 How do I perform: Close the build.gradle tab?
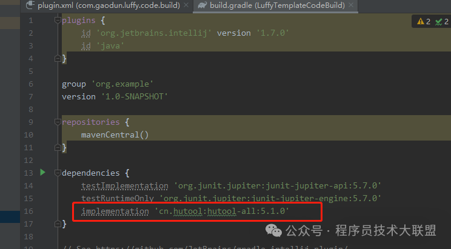point(351,5)
